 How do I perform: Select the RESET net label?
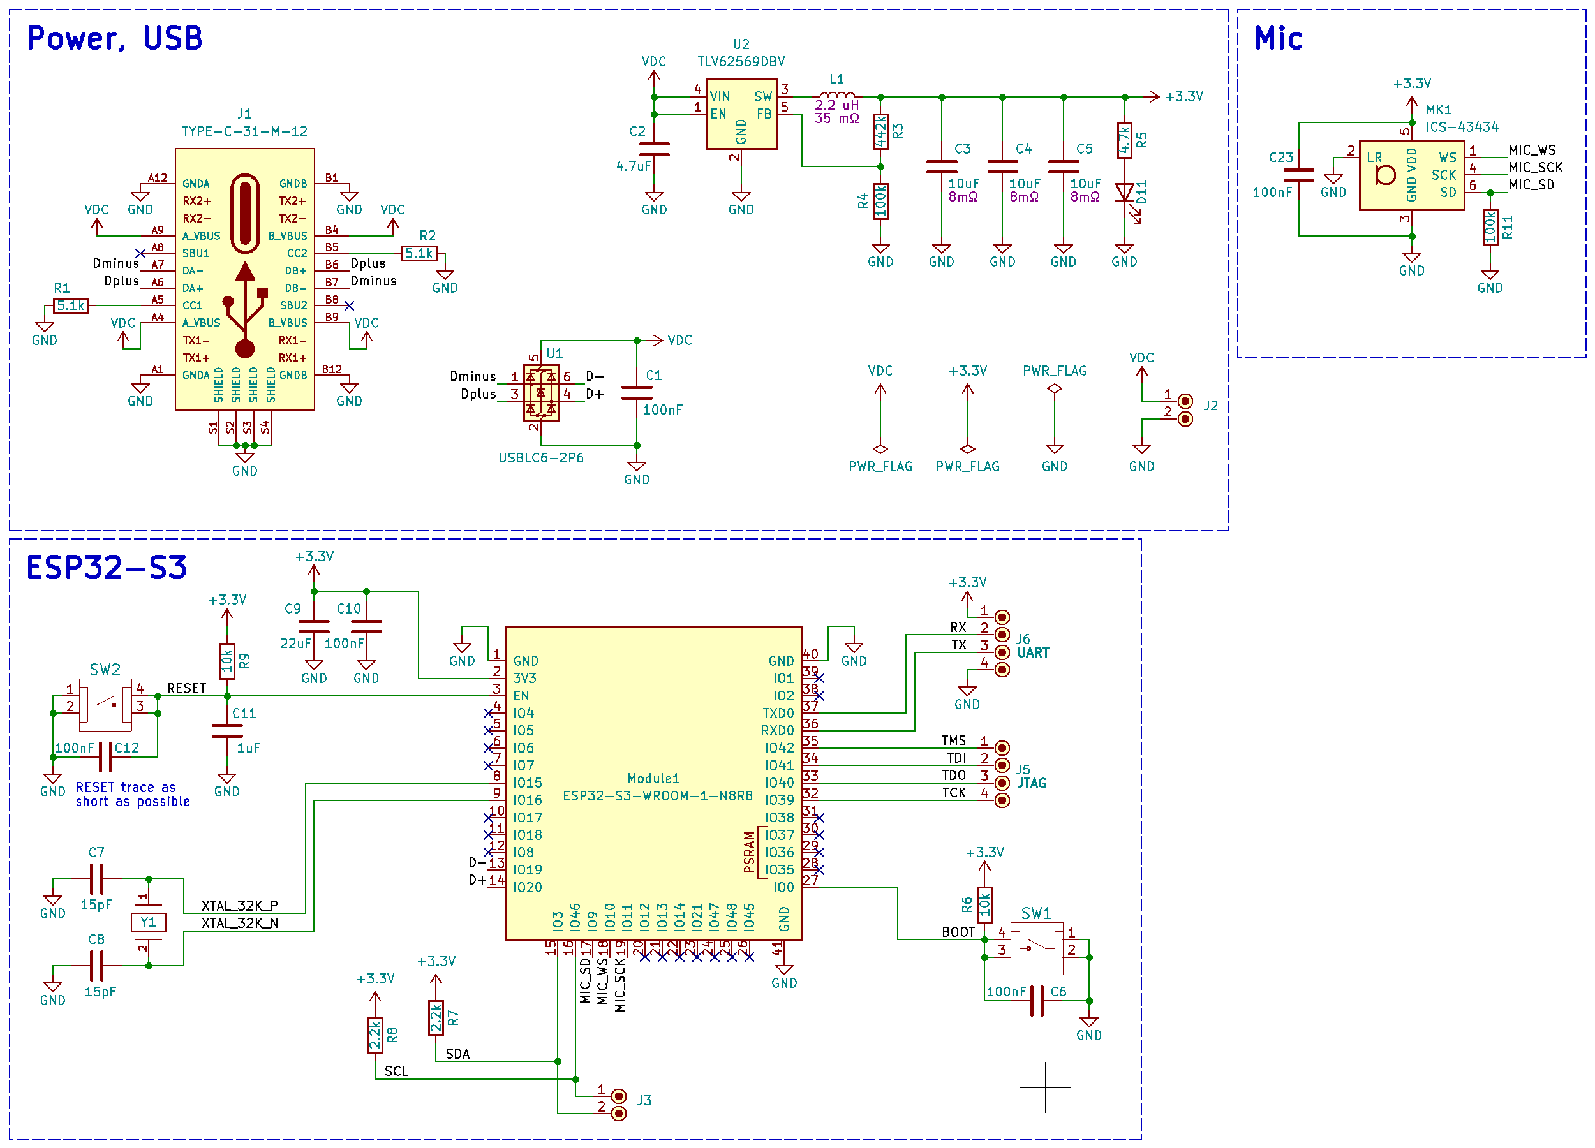tap(186, 688)
